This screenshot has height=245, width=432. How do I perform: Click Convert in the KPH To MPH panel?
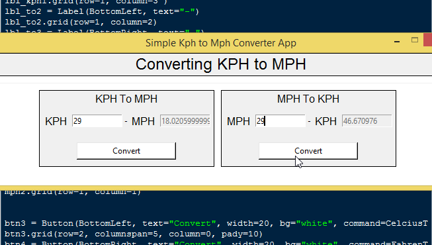[x=126, y=151]
